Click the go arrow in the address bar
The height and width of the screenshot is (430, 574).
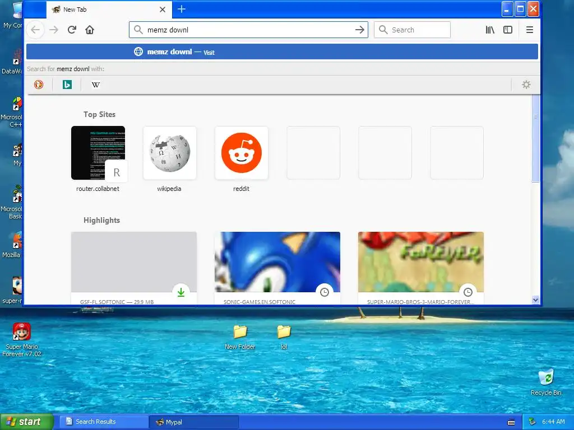(360, 30)
